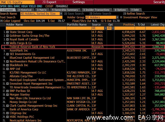This screenshot has width=165, height=122.
Task: Click the position value 6,938,629
Action: 128,32
